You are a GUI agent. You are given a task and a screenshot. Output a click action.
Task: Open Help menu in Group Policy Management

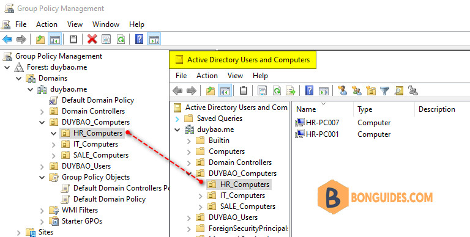point(136,24)
